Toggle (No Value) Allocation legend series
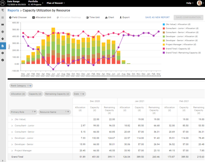Screen dimensions: 205x162 point(176,24)
